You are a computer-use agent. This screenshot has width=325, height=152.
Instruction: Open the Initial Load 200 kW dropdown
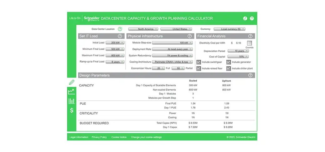pos(115,43)
